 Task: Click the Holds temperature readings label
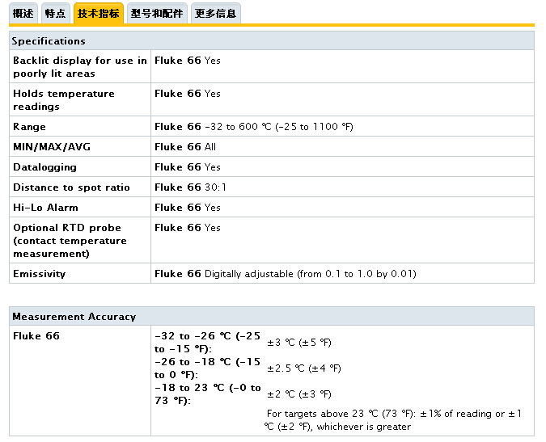click(x=63, y=99)
